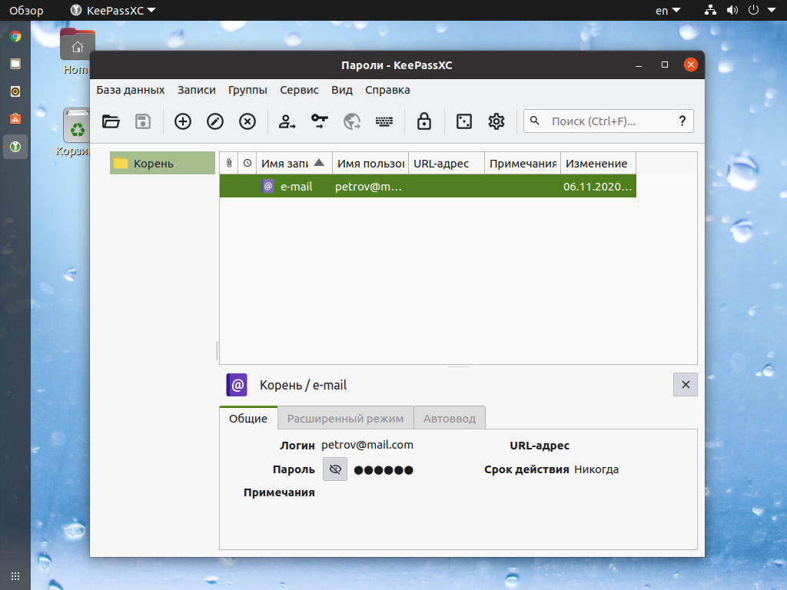Open a database using the folder icon
This screenshot has width=787, height=590.
pos(111,121)
